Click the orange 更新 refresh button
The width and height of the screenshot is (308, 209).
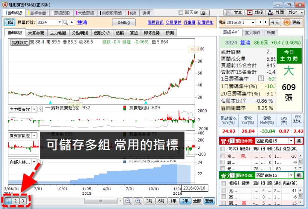coord(292,22)
